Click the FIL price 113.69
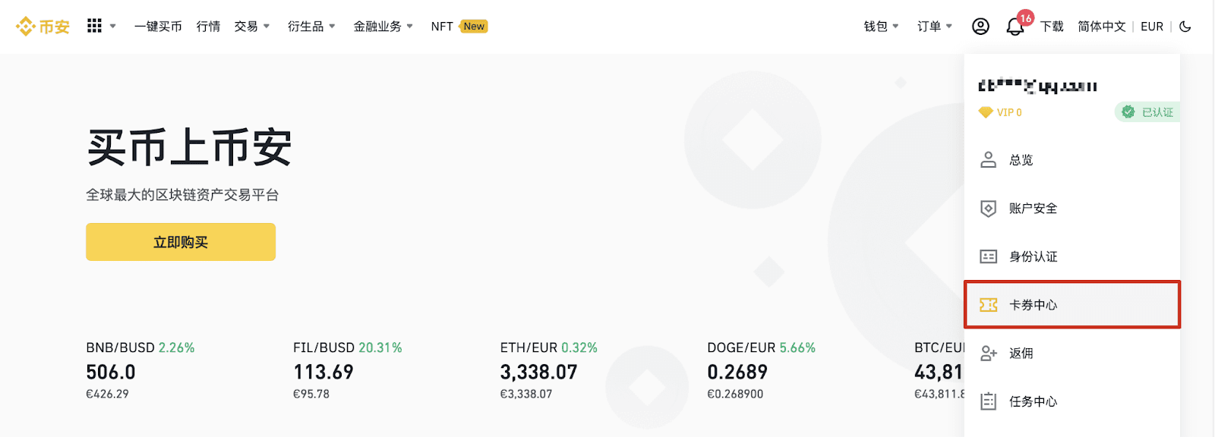The height and width of the screenshot is (437, 1215). 323,373
